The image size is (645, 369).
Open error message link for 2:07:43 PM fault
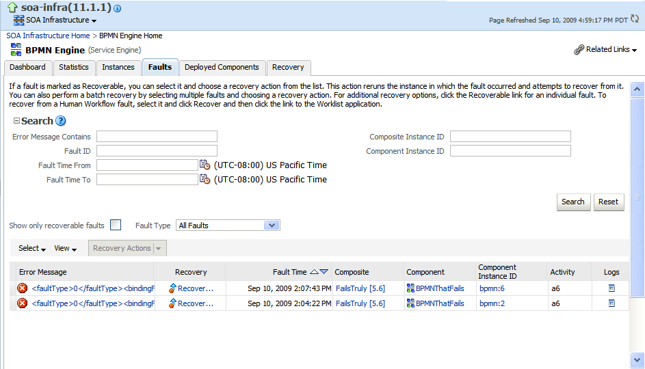tap(94, 288)
